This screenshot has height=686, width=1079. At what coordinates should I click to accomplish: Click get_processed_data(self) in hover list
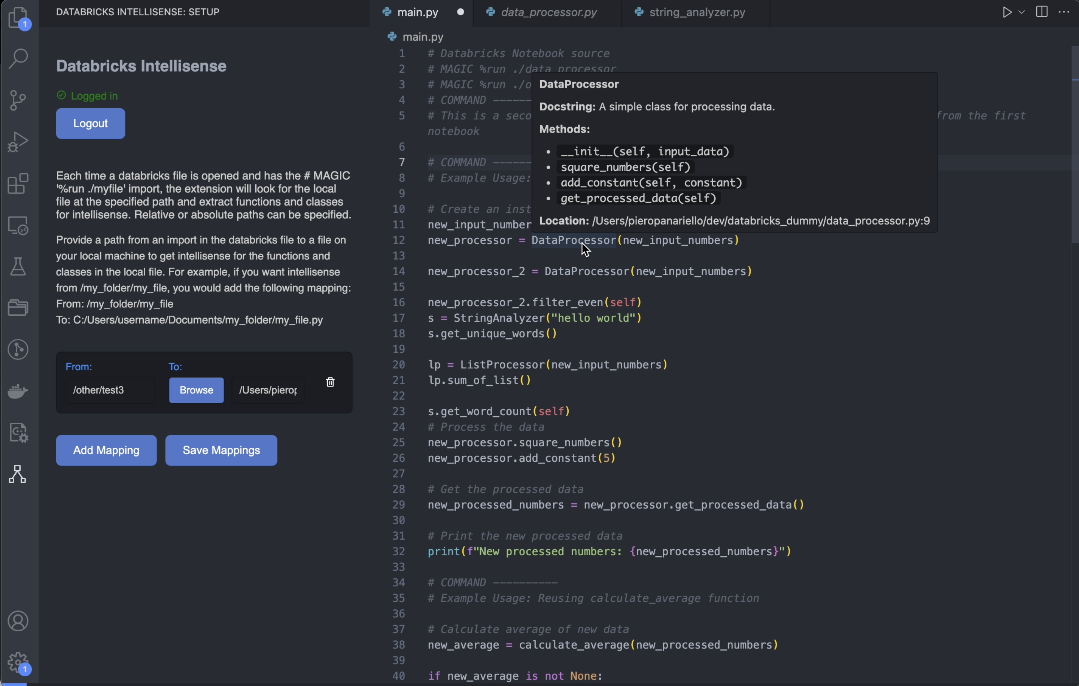coord(639,198)
